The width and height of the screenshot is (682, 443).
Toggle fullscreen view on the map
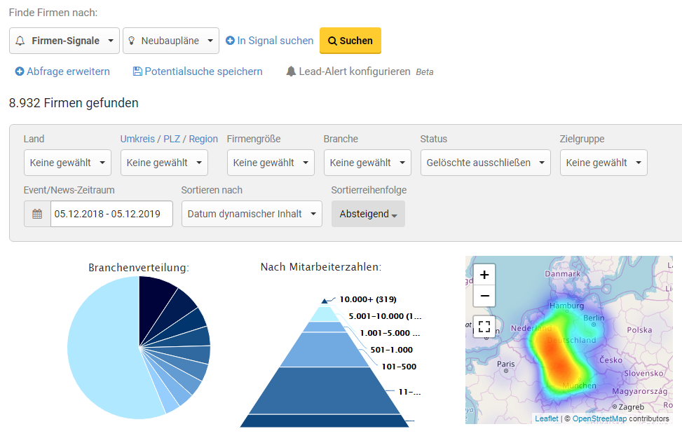pos(484,327)
